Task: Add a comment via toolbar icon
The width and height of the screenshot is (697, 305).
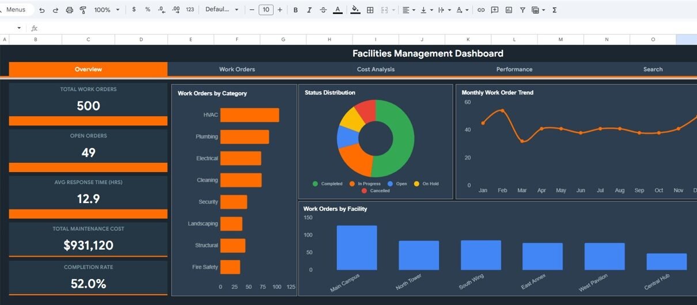Action: (x=494, y=10)
